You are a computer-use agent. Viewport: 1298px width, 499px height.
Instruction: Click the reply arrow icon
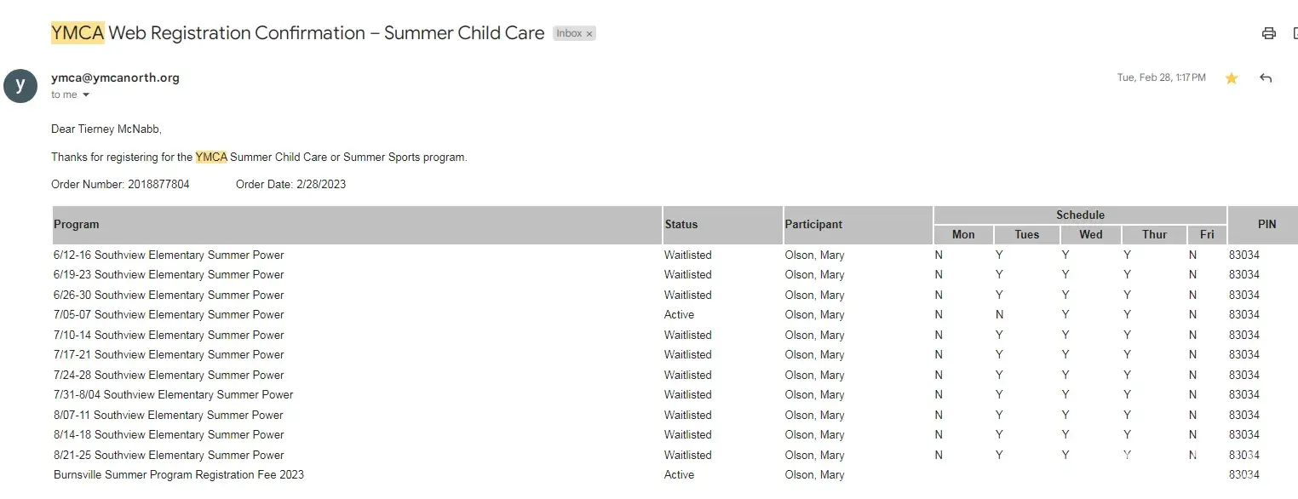(1266, 78)
